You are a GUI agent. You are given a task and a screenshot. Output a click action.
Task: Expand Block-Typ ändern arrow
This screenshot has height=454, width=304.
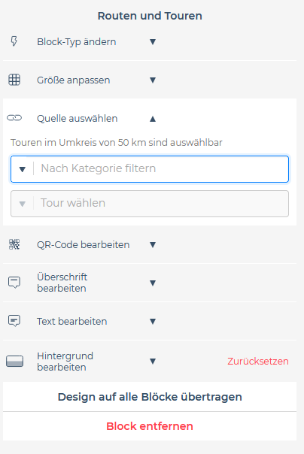[153, 41]
